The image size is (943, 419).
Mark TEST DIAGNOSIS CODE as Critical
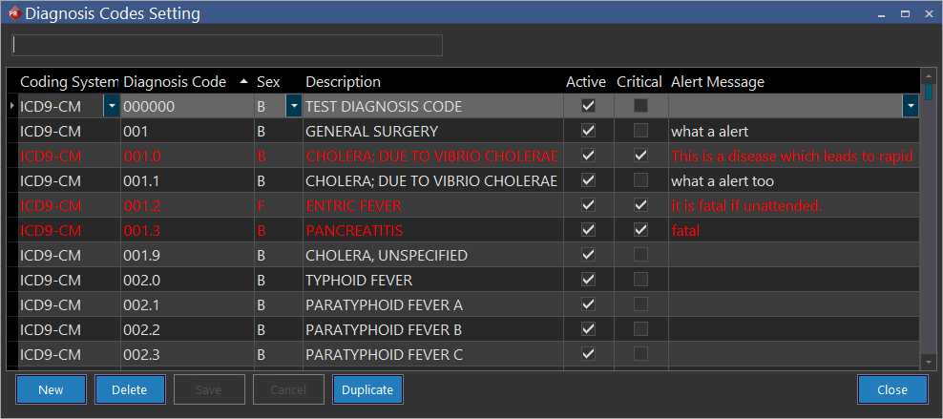click(x=640, y=106)
